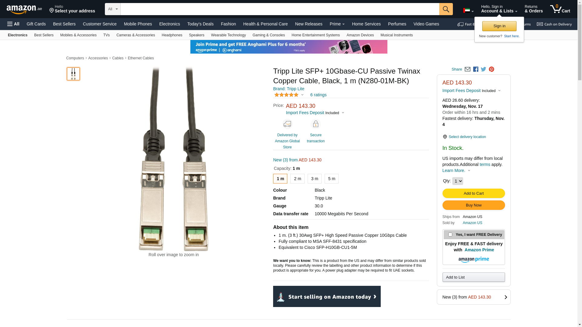
Task: Open Today's Deals in navigation bar
Action: [200, 24]
